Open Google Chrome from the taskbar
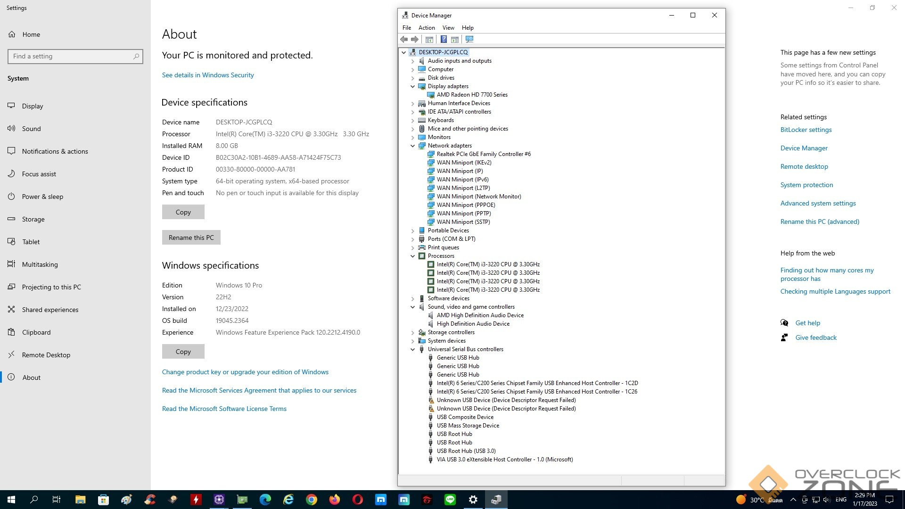Image resolution: width=905 pixels, height=509 pixels. click(312, 500)
